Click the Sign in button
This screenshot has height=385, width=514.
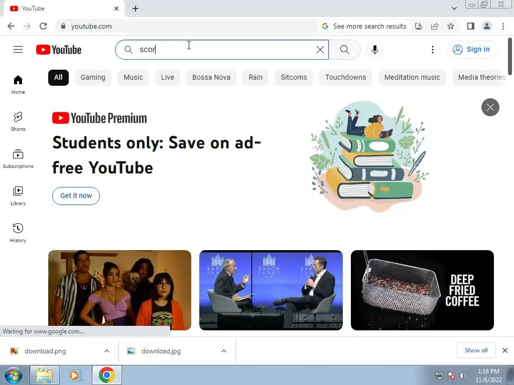tap(472, 50)
